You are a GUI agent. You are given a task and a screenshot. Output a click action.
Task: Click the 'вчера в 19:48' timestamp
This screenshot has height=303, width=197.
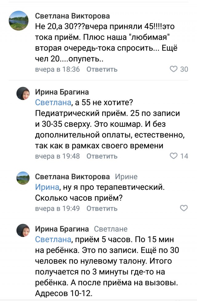pyautogui.click(x=58, y=156)
